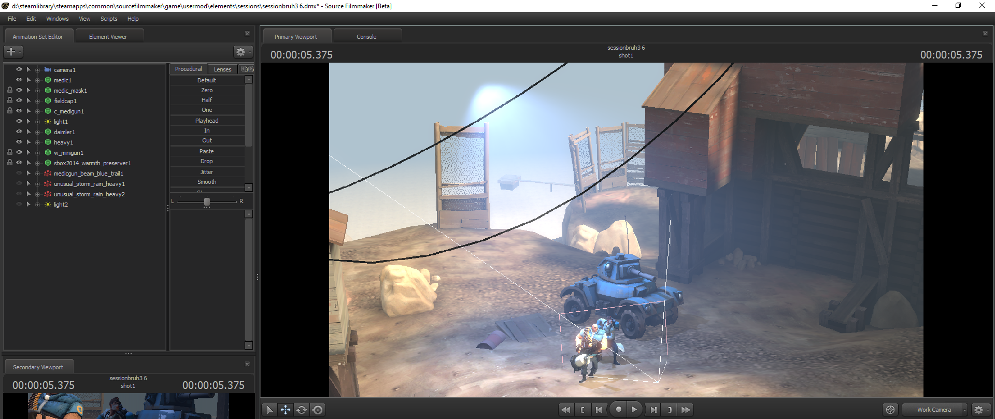Apply the Paste procedural preset

click(207, 151)
